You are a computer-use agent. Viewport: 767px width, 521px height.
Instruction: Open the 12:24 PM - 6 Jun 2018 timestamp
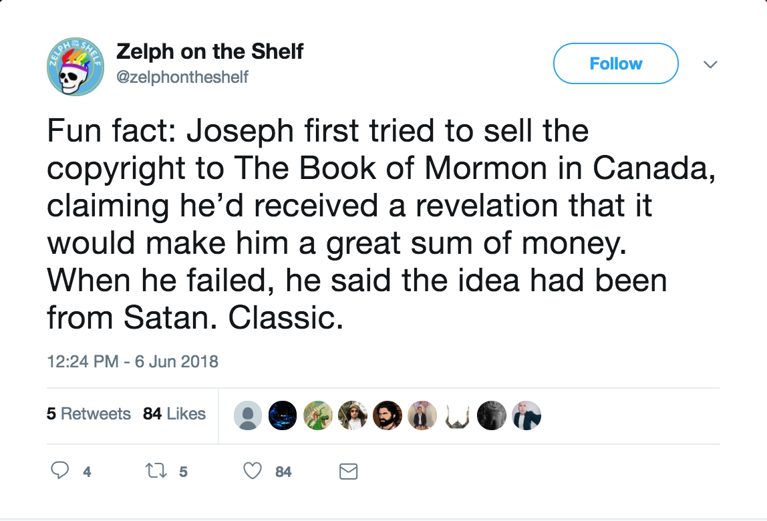point(132,361)
